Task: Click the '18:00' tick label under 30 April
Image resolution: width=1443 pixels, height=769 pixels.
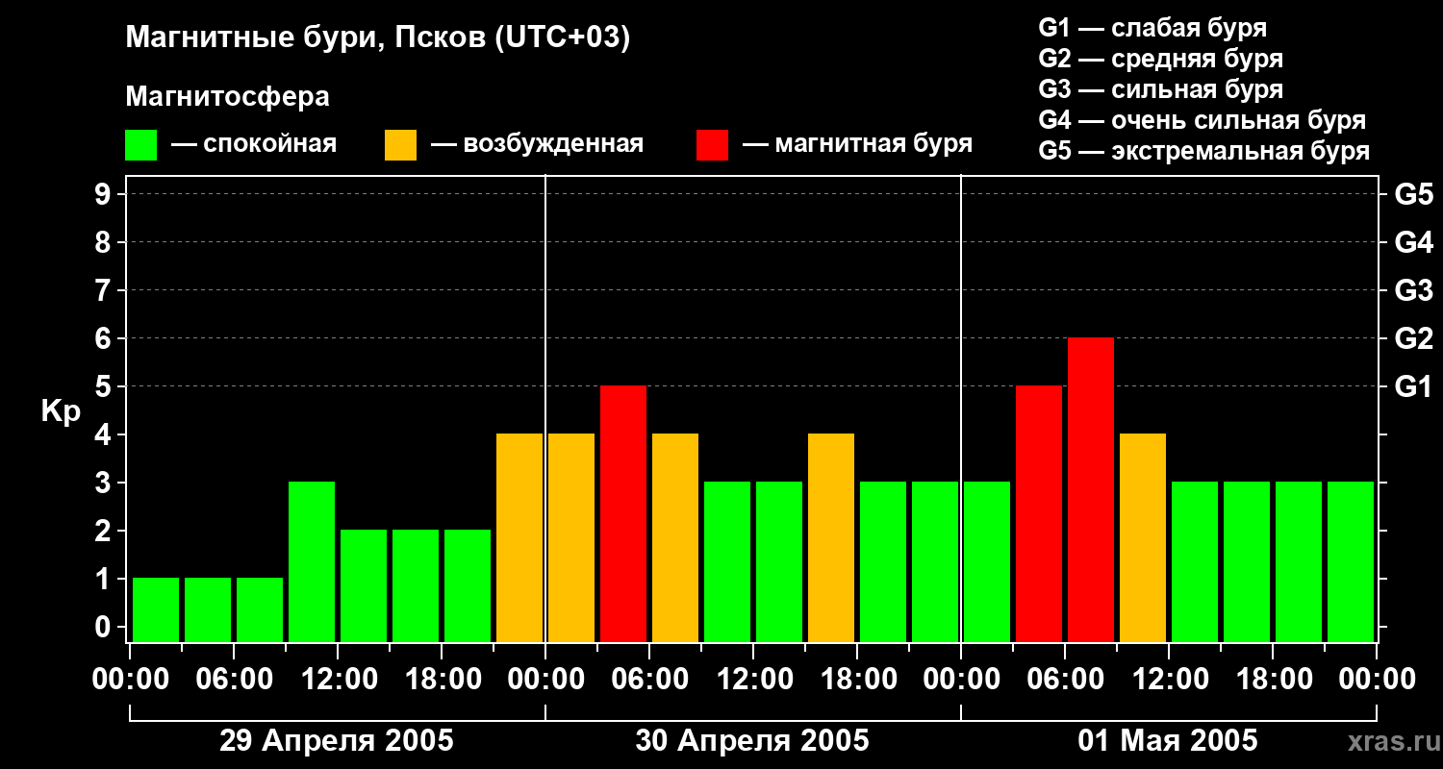Action: pyautogui.click(x=858, y=680)
